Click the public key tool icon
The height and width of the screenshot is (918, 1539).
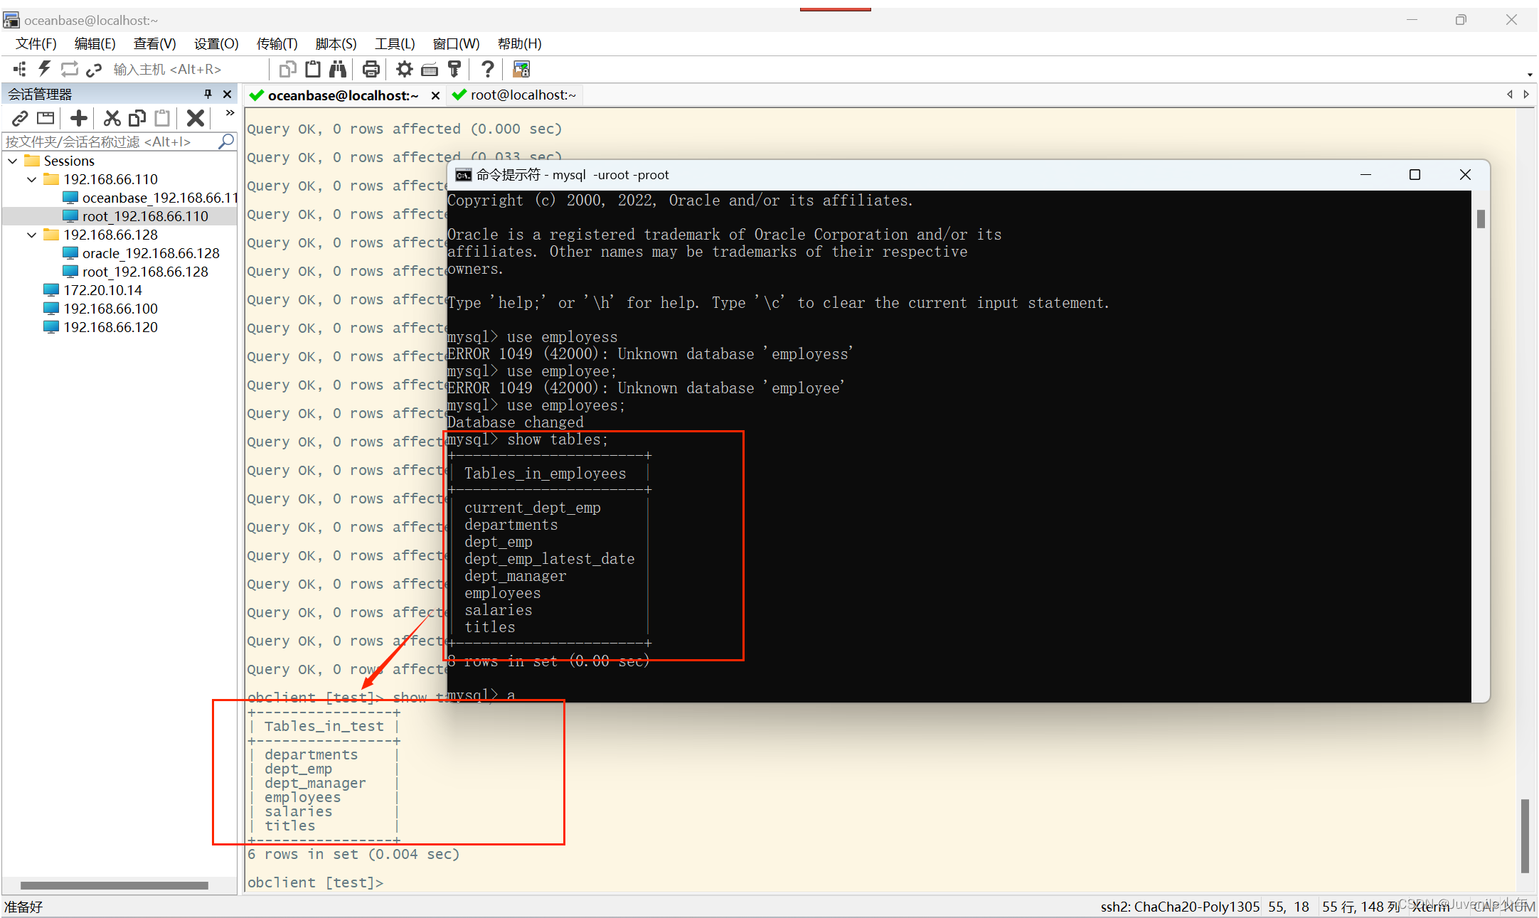[x=454, y=69]
